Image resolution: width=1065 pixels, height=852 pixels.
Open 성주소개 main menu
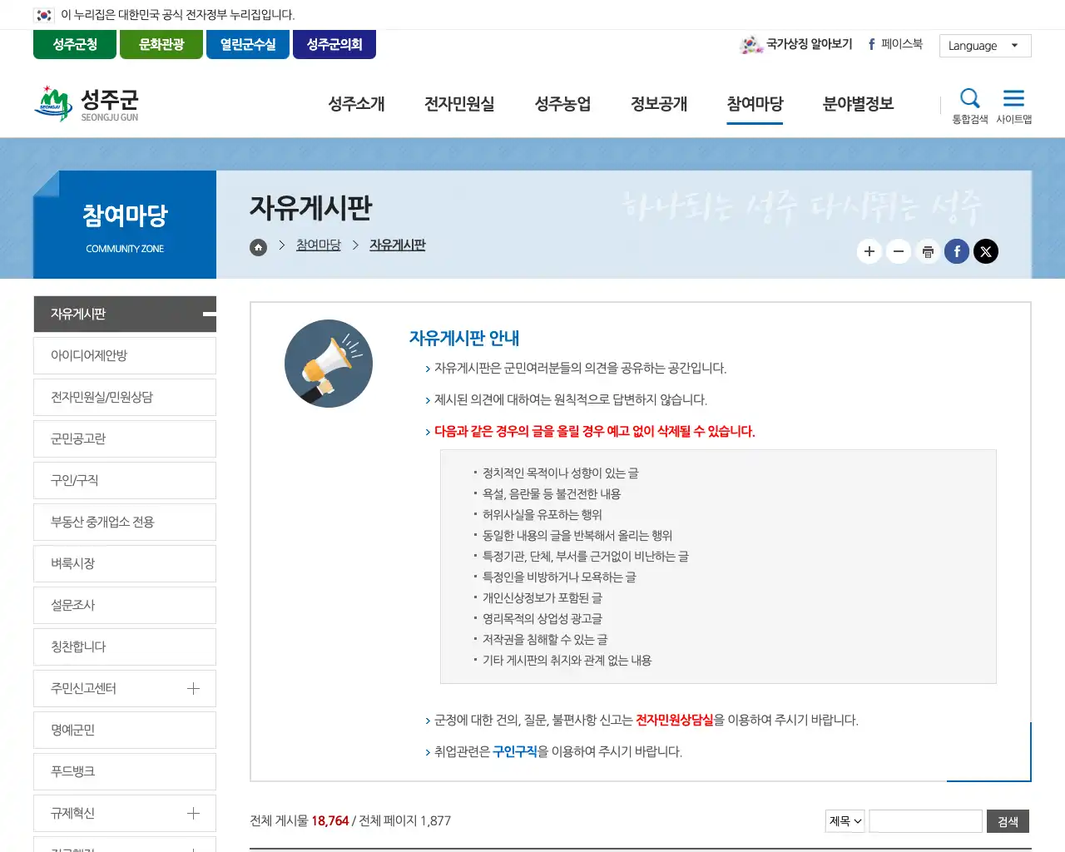pyautogui.click(x=356, y=104)
